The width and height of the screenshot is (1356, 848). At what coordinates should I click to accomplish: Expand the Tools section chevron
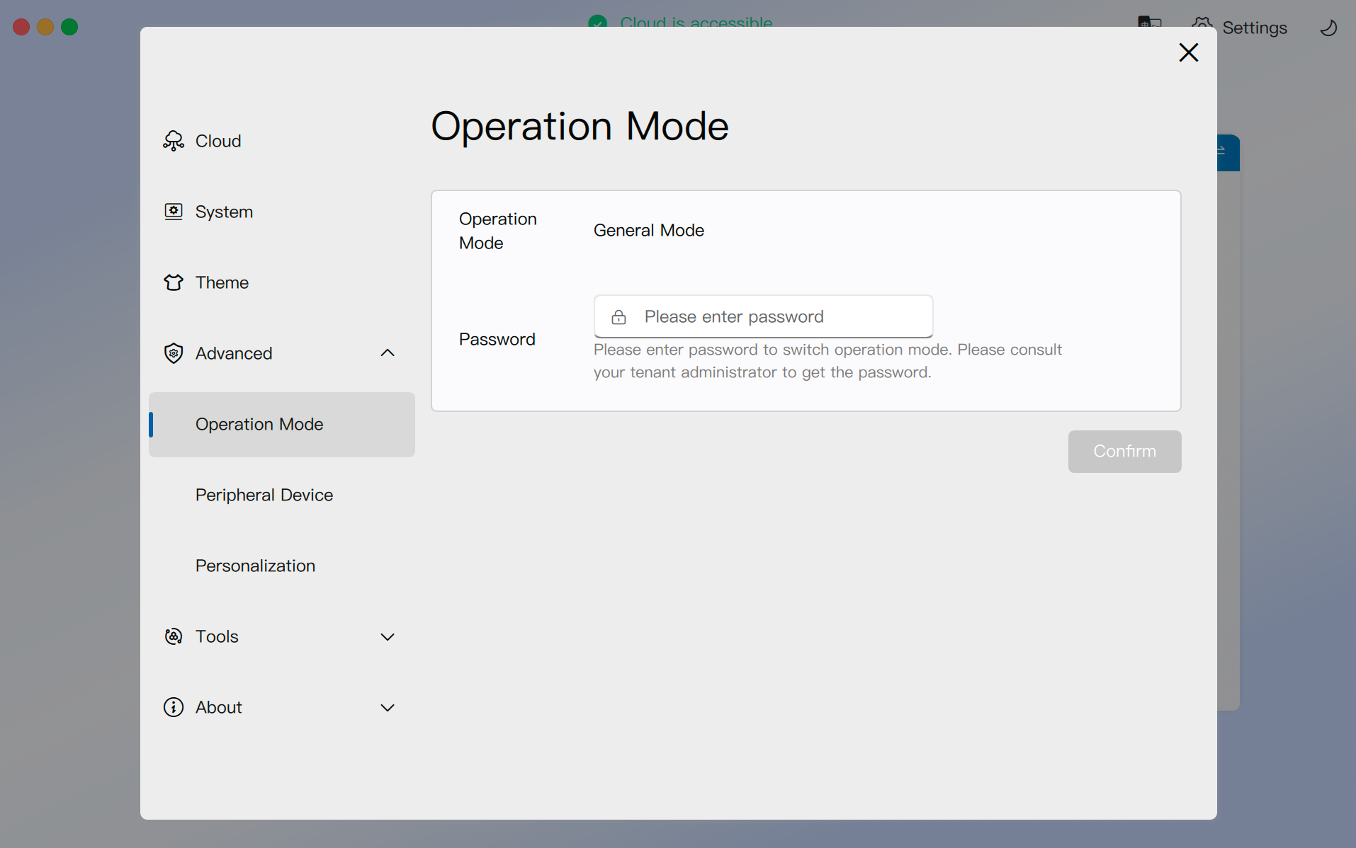[387, 637]
